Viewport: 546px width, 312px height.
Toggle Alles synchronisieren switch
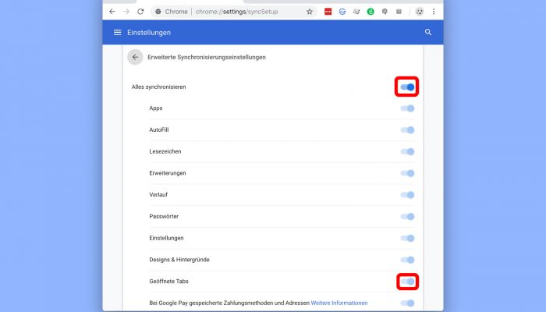tap(407, 87)
